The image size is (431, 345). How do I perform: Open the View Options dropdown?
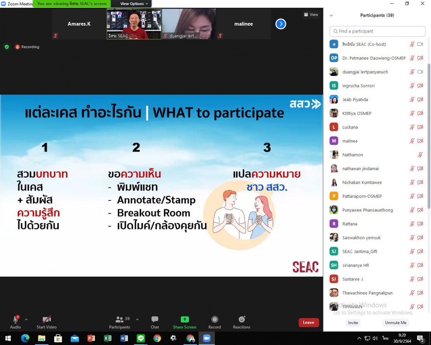134,4
